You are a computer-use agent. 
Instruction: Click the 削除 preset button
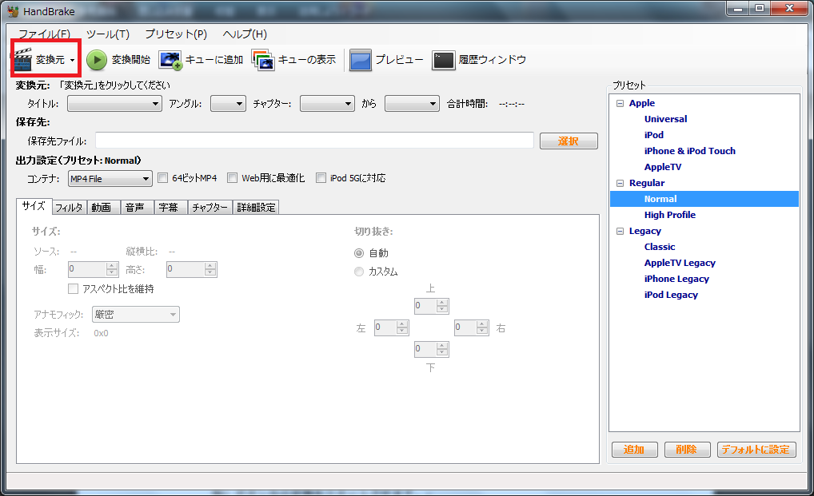(x=687, y=450)
